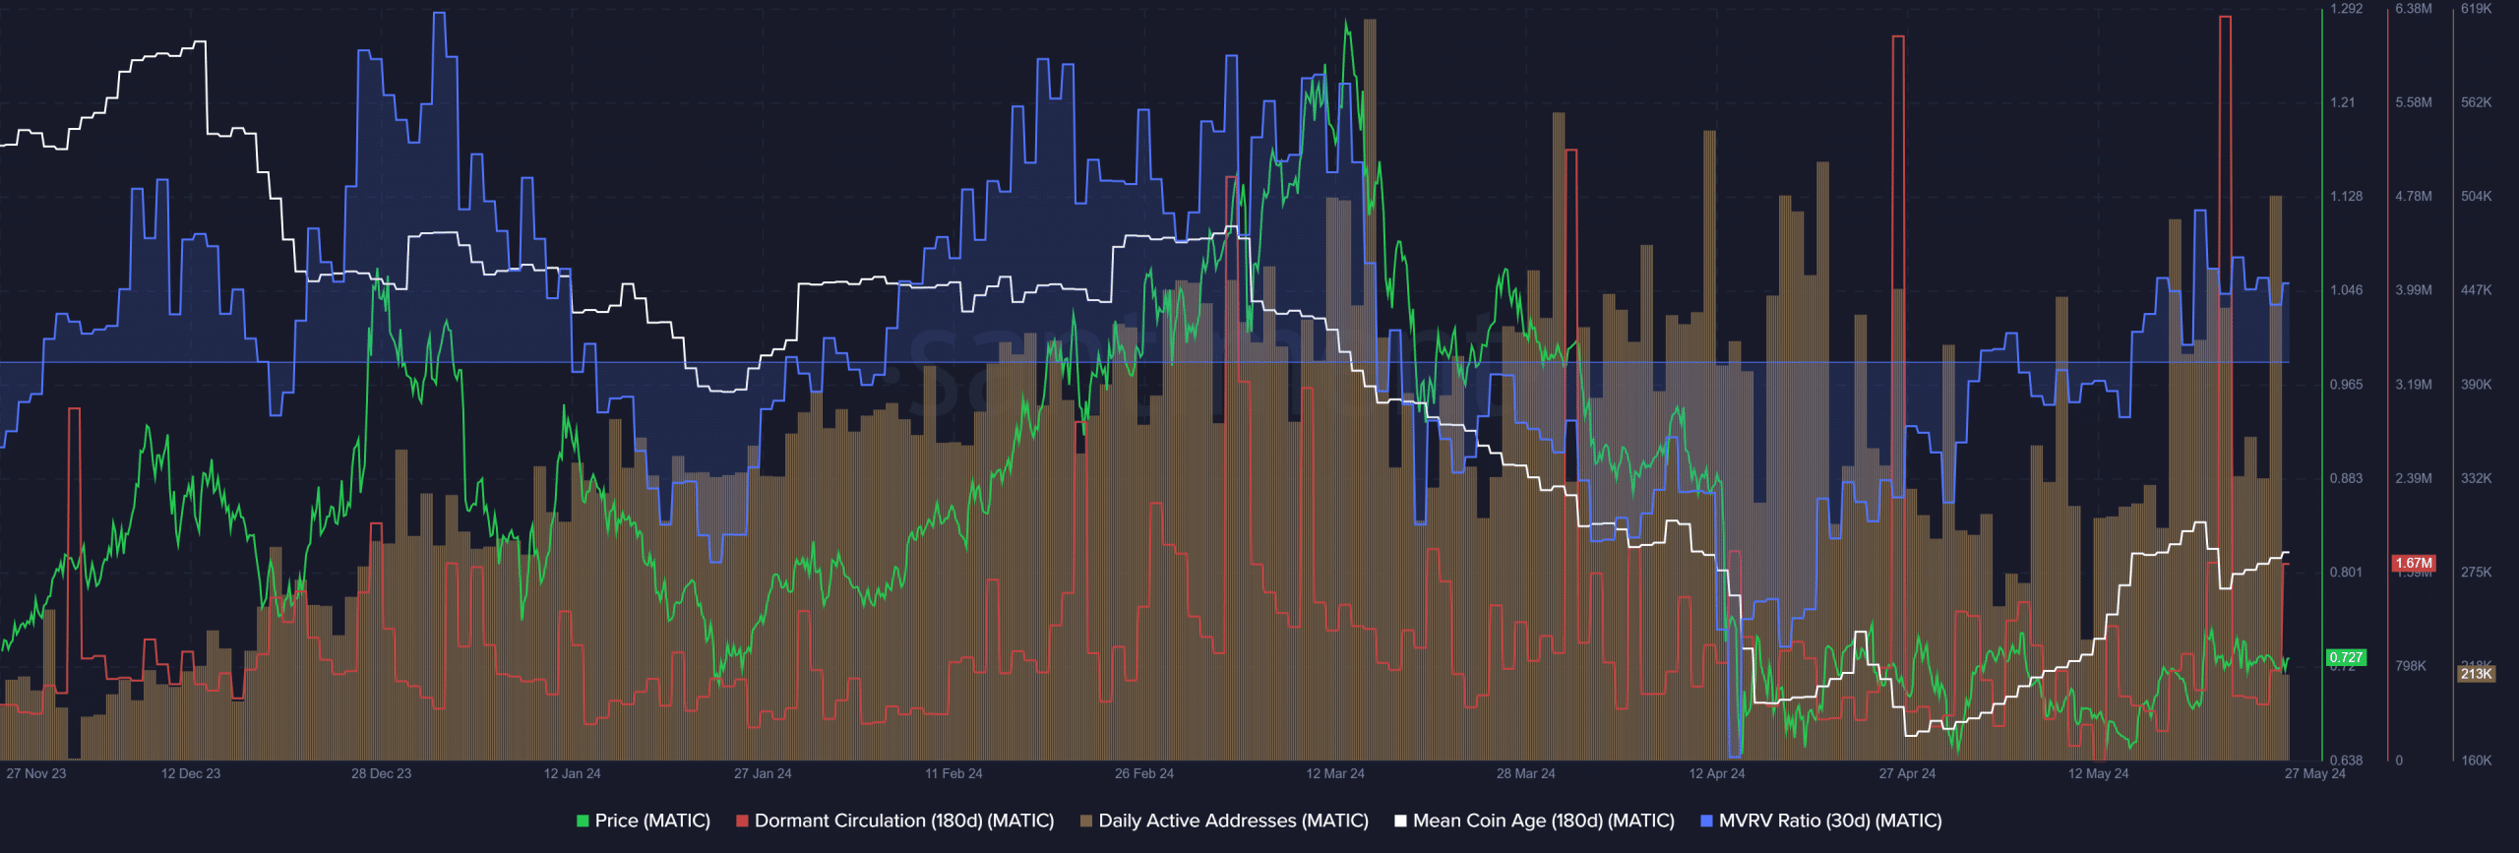Click the 28 Dec 23 date label
The height and width of the screenshot is (853, 2519).
pos(382,773)
